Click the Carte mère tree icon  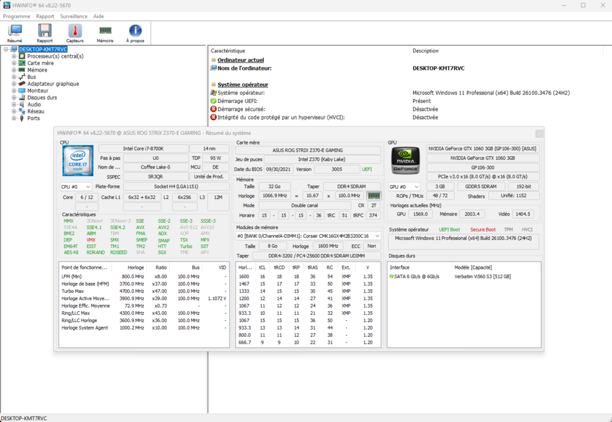tap(22, 63)
